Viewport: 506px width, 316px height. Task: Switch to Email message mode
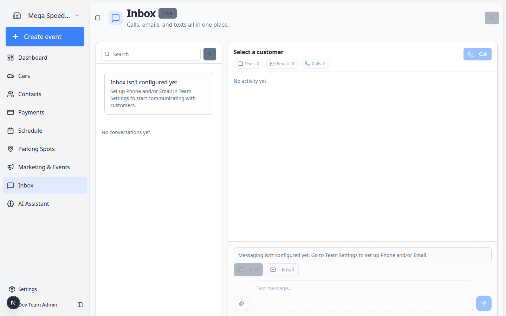coord(282,270)
